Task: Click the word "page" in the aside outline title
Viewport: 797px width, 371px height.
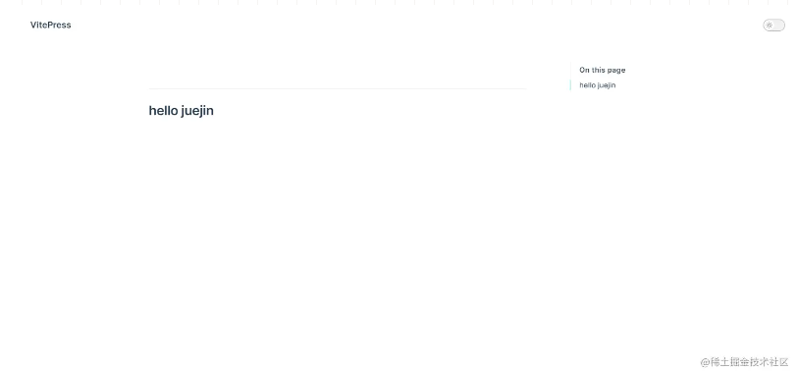Action: click(616, 71)
